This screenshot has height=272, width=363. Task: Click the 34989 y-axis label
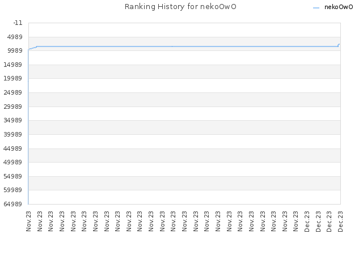pyautogui.click(x=12, y=120)
